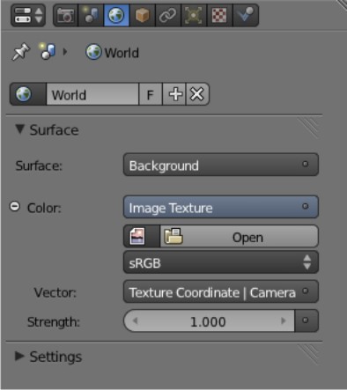This screenshot has height=390, width=347.
Task: Click the Surface panel drag grip
Action: [308, 128]
